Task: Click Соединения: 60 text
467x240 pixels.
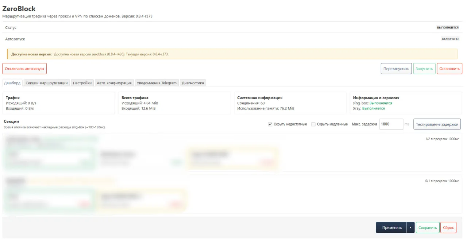Action: [x=251, y=103]
